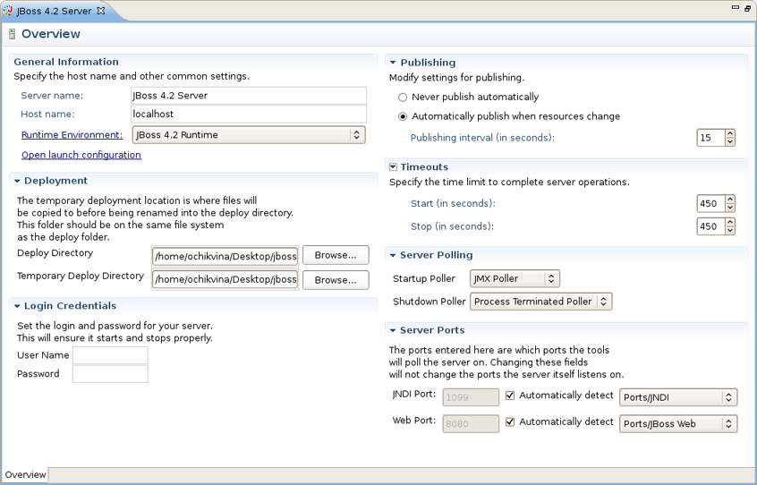The height and width of the screenshot is (485, 757).
Task: Click the User Name input field
Action: 110,355
